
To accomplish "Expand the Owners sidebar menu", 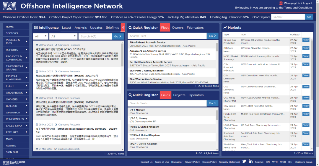I will [16, 99].
